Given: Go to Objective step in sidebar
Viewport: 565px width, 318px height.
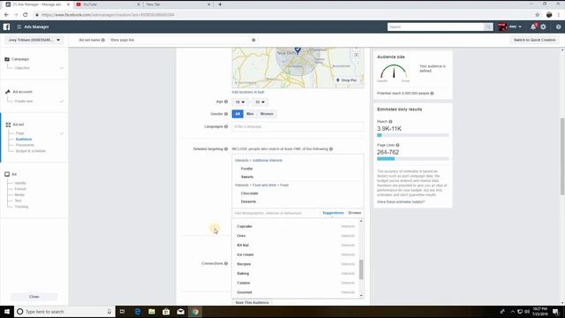Looking at the screenshot, I should click(22, 68).
